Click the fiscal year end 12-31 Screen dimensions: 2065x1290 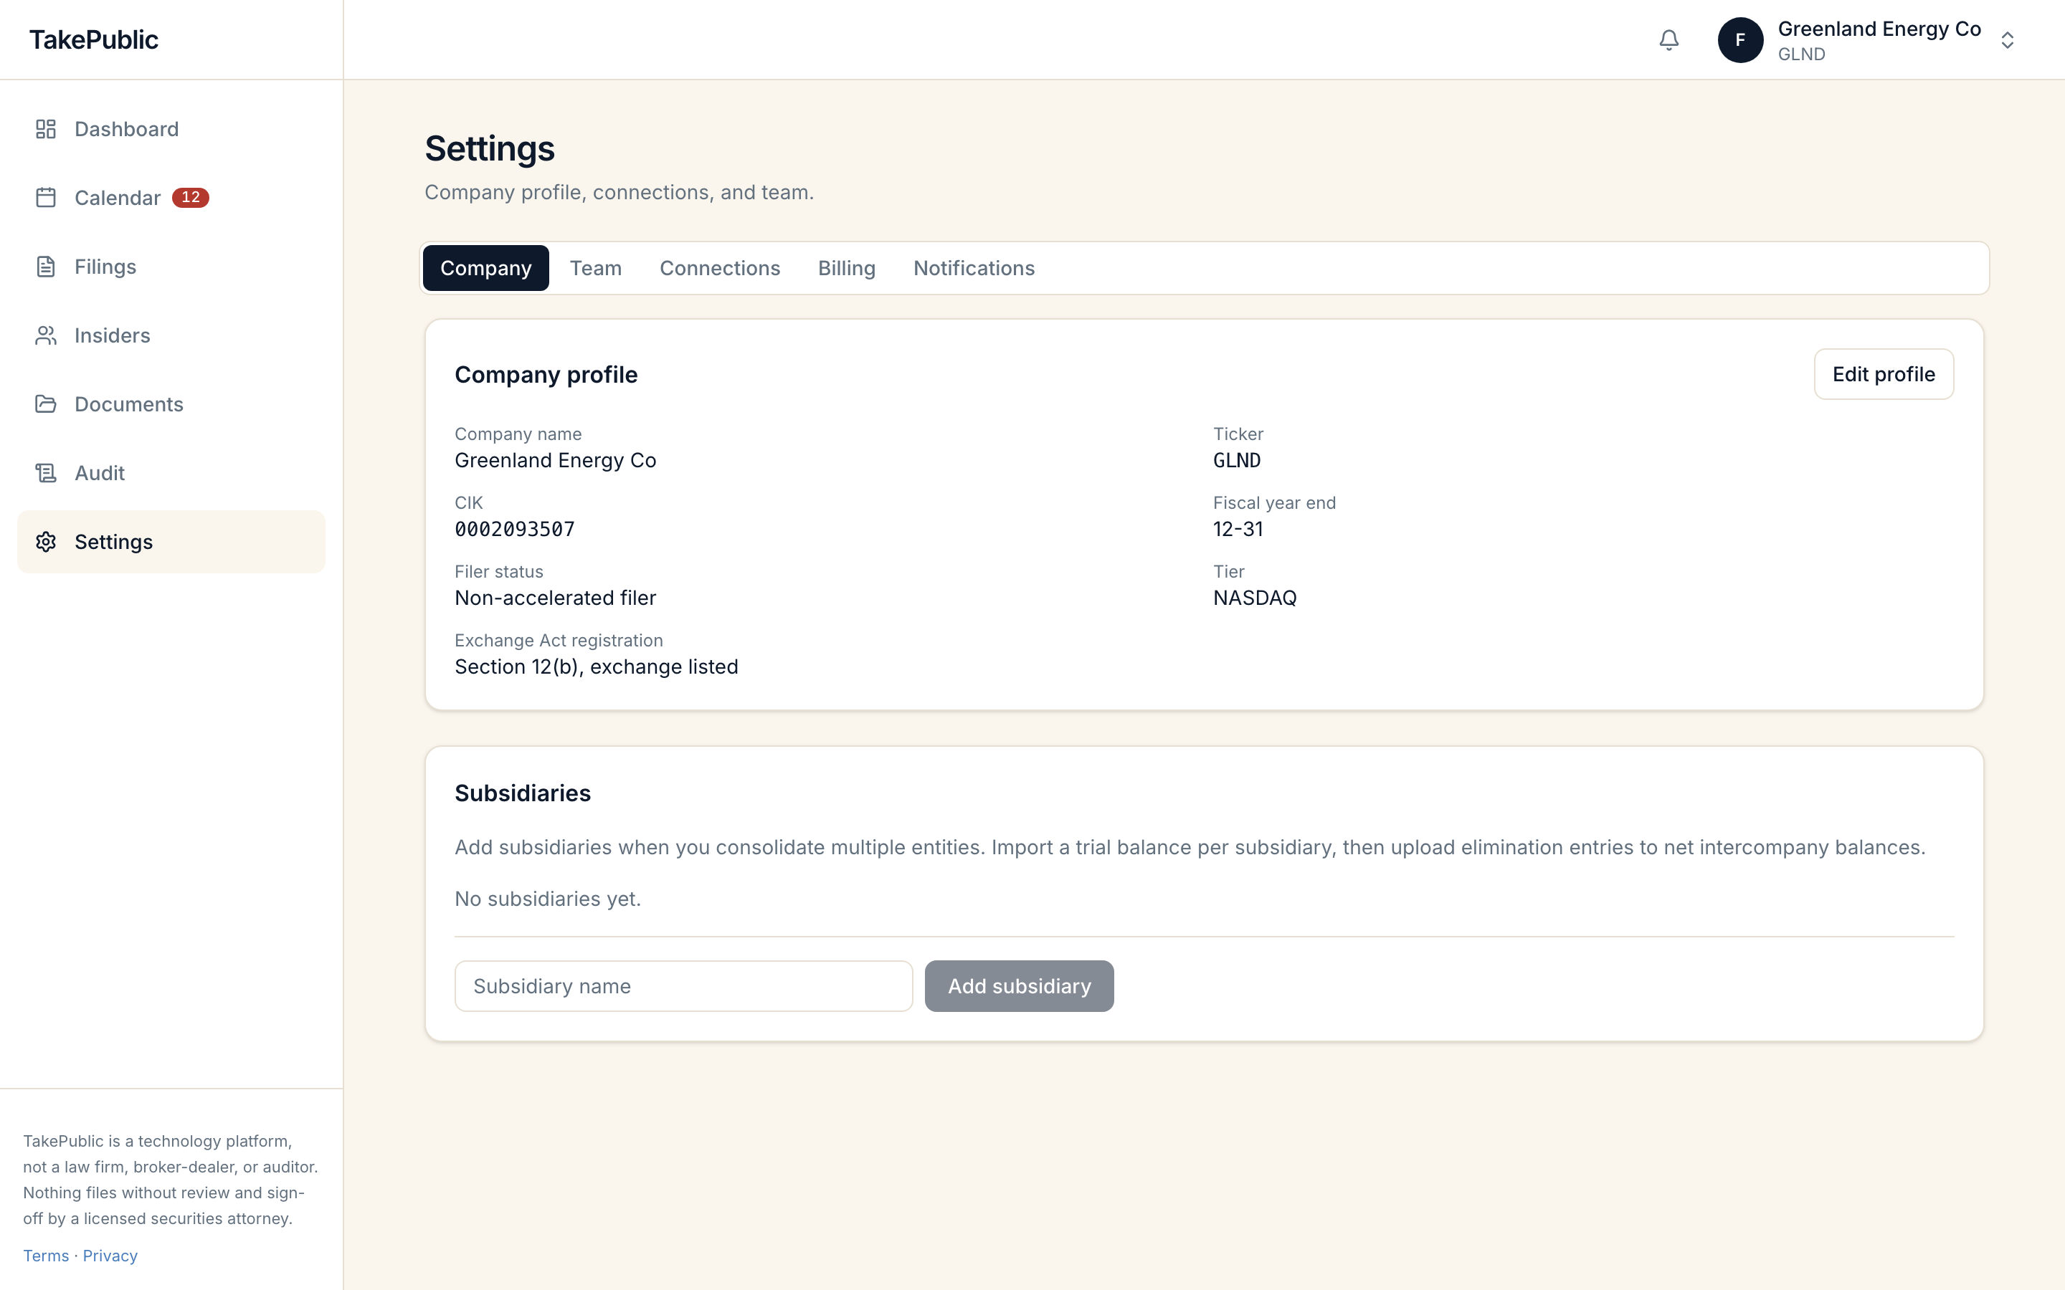1238,529
